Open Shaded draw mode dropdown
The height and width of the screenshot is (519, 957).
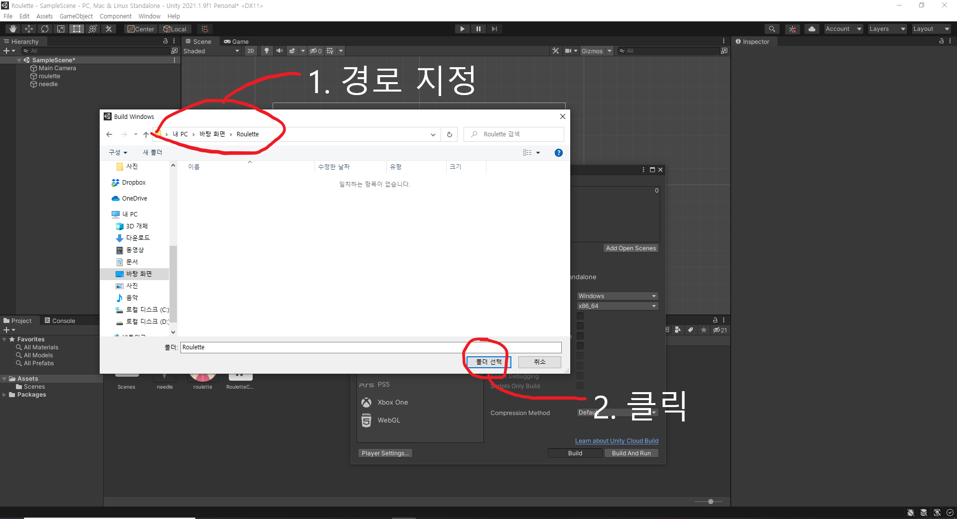point(211,51)
